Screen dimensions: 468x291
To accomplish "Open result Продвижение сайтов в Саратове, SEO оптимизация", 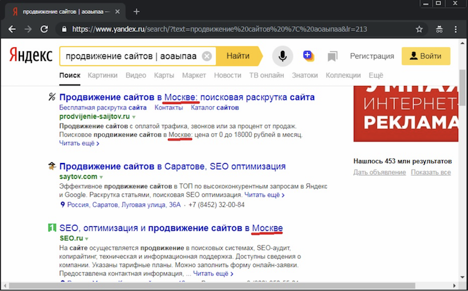I will pyautogui.click(x=173, y=166).
